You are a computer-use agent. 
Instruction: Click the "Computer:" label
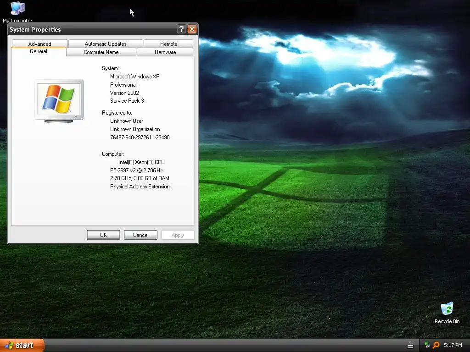click(113, 154)
